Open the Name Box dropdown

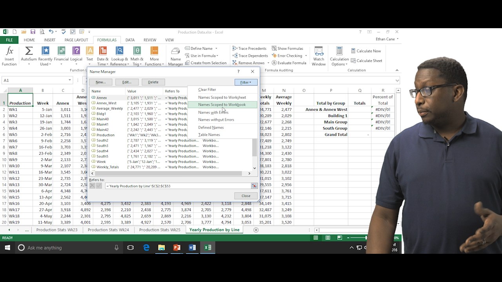(x=70, y=80)
